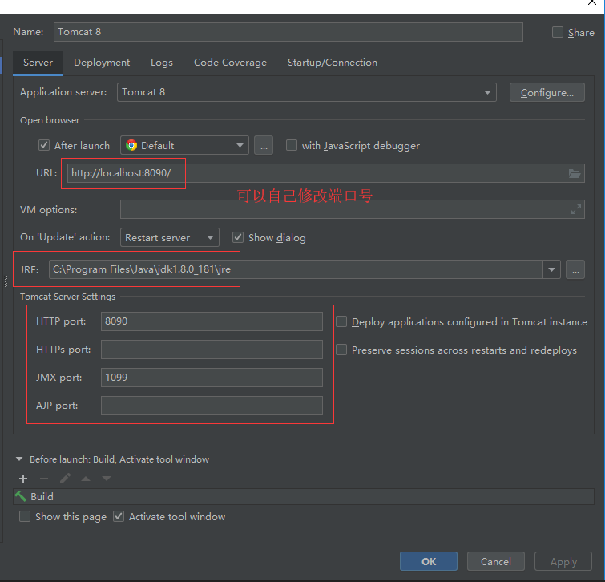Toggle the Share checkbox
This screenshot has height=582, width=605.
[x=558, y=32]
